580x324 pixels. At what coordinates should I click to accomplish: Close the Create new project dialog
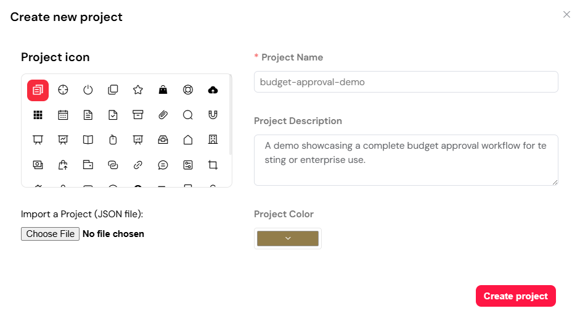click(x=566, y=14)
